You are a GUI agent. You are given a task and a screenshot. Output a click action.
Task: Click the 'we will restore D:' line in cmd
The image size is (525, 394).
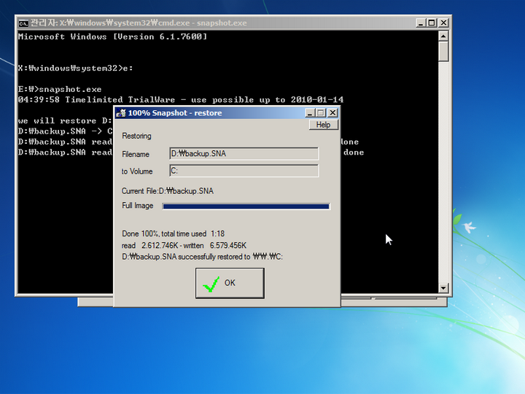click(65, 120)
